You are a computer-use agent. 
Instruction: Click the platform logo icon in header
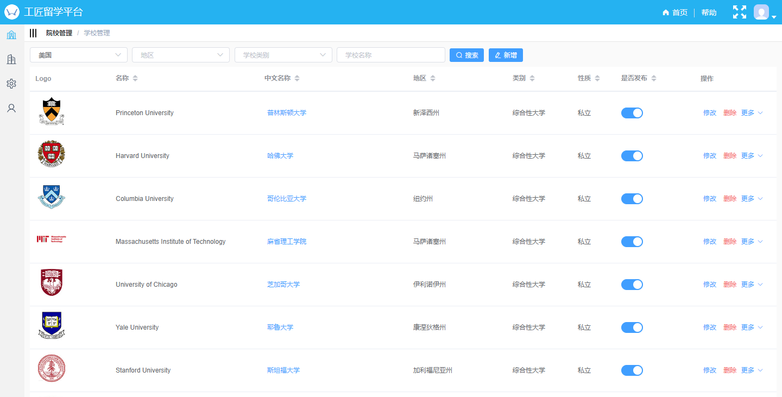point(12,12)
